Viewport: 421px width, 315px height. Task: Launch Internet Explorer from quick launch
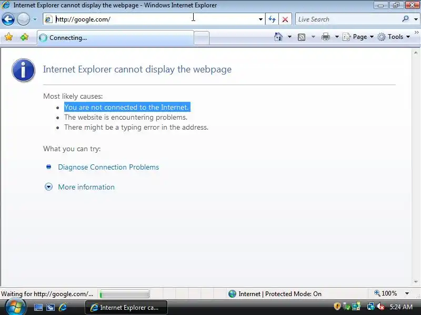[63, 307]
